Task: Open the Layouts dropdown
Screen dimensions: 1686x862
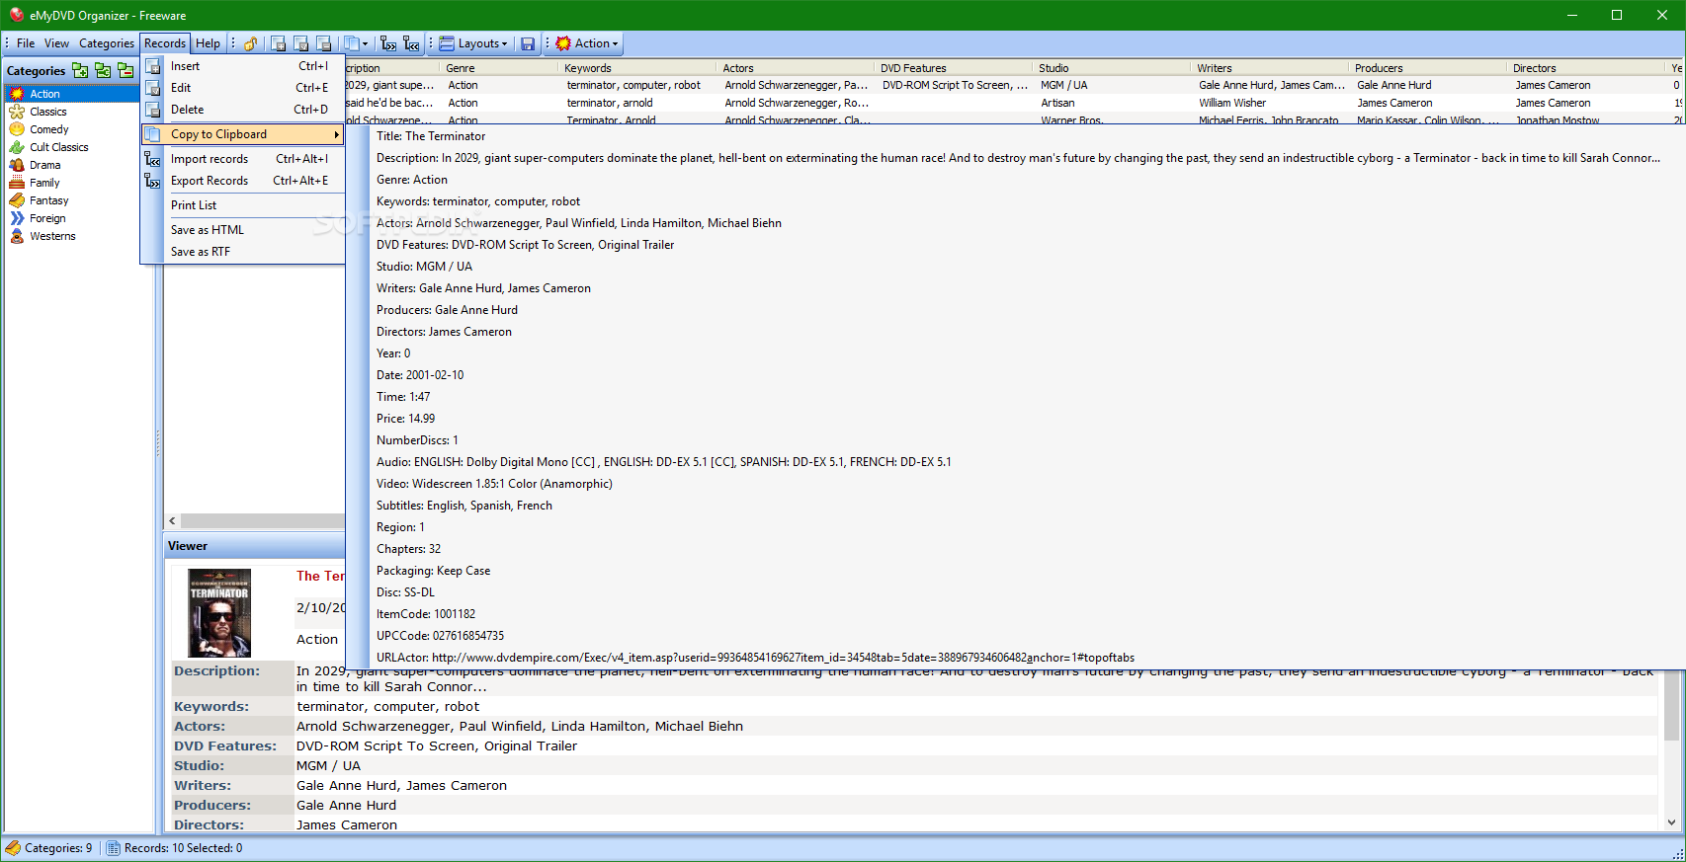Action: point(473,43)
